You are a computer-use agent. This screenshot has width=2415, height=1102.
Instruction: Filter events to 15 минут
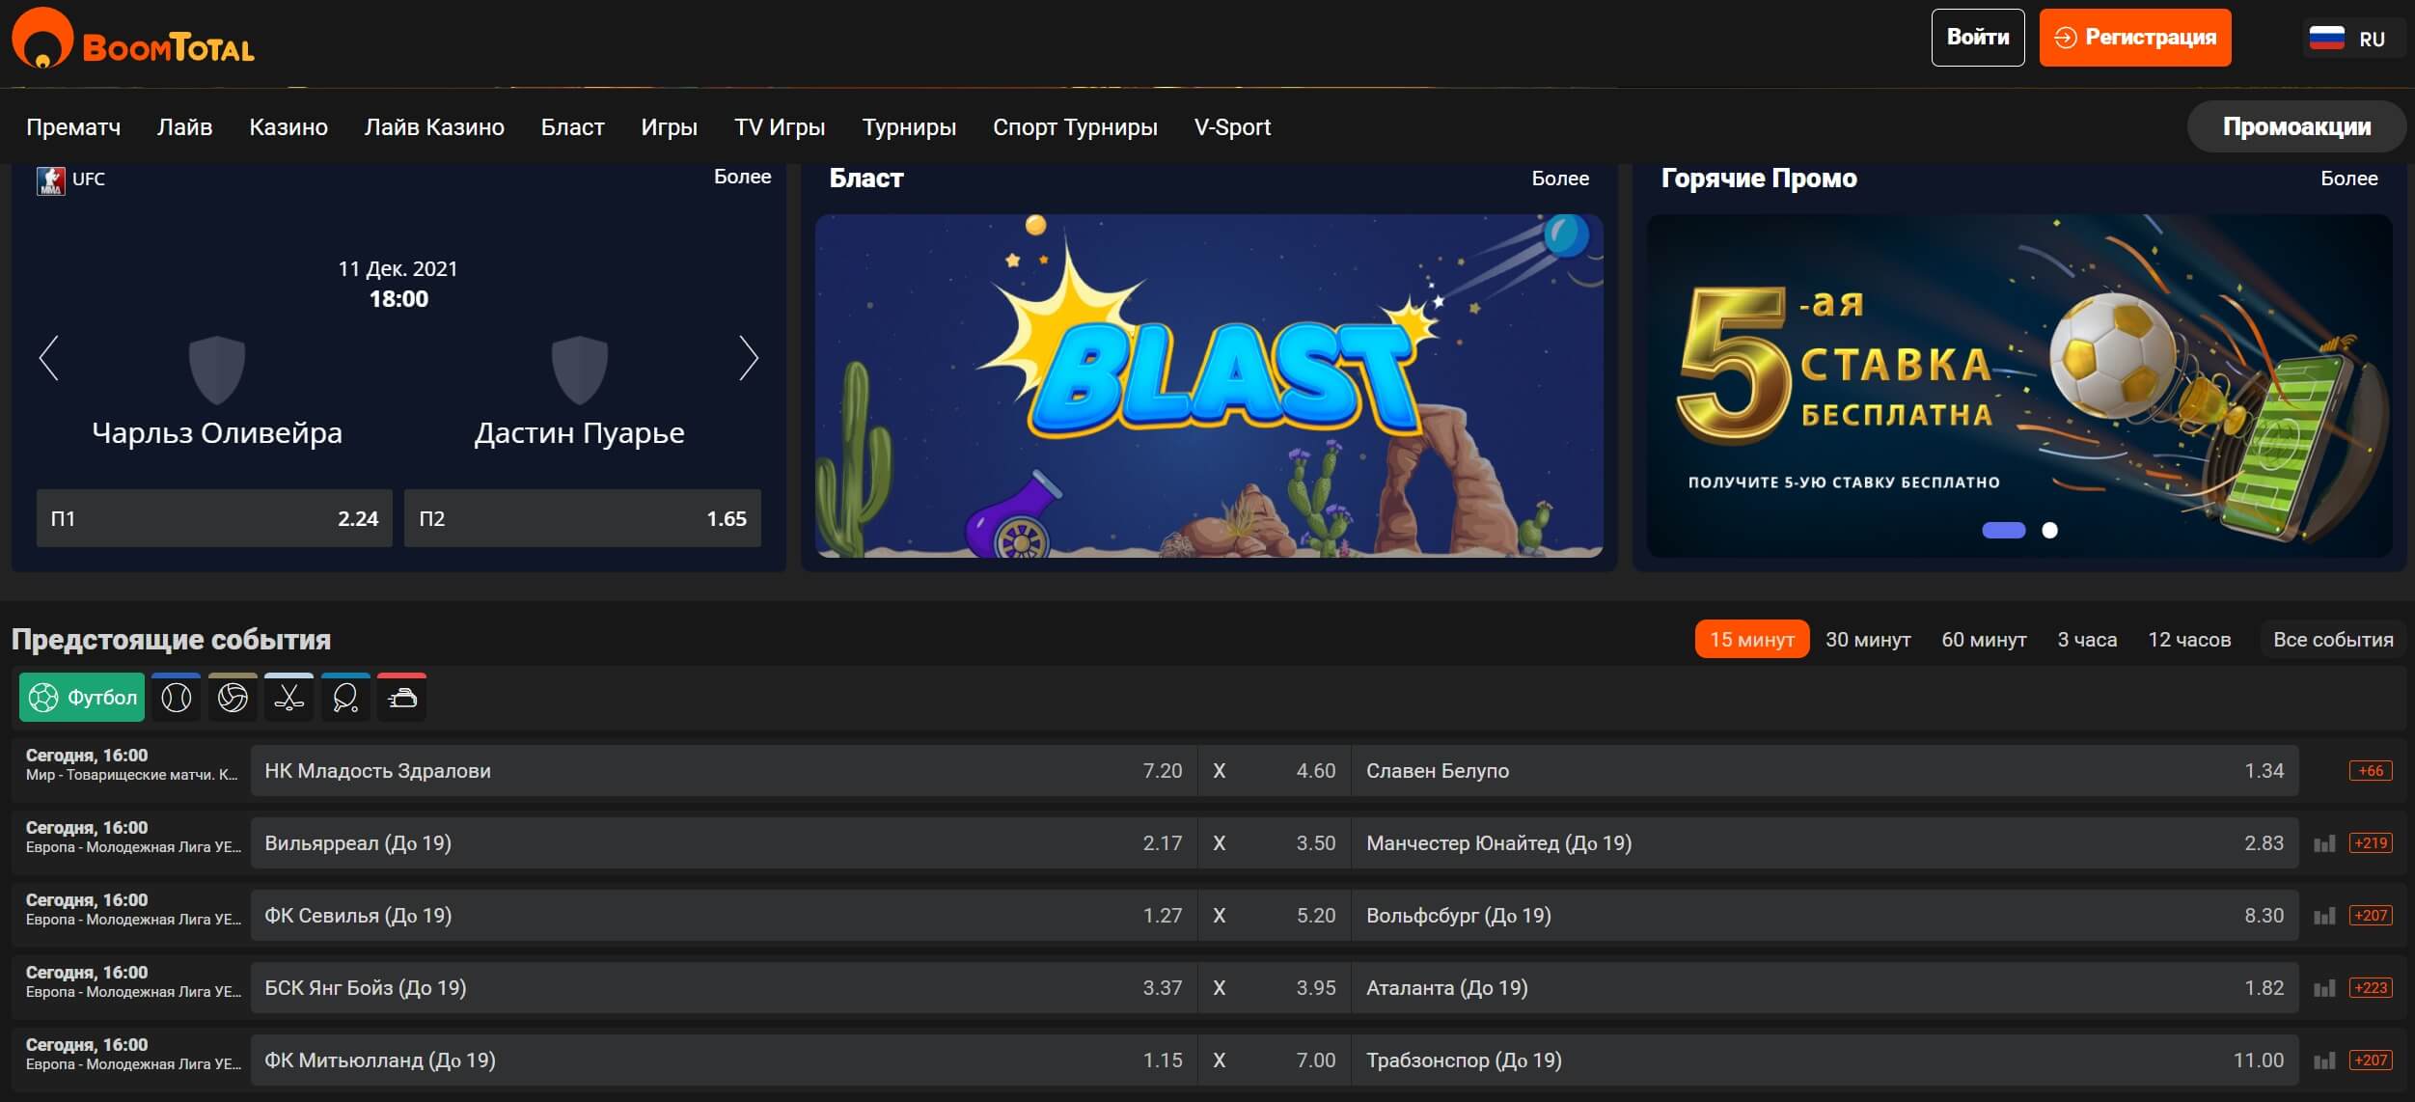1752,639
